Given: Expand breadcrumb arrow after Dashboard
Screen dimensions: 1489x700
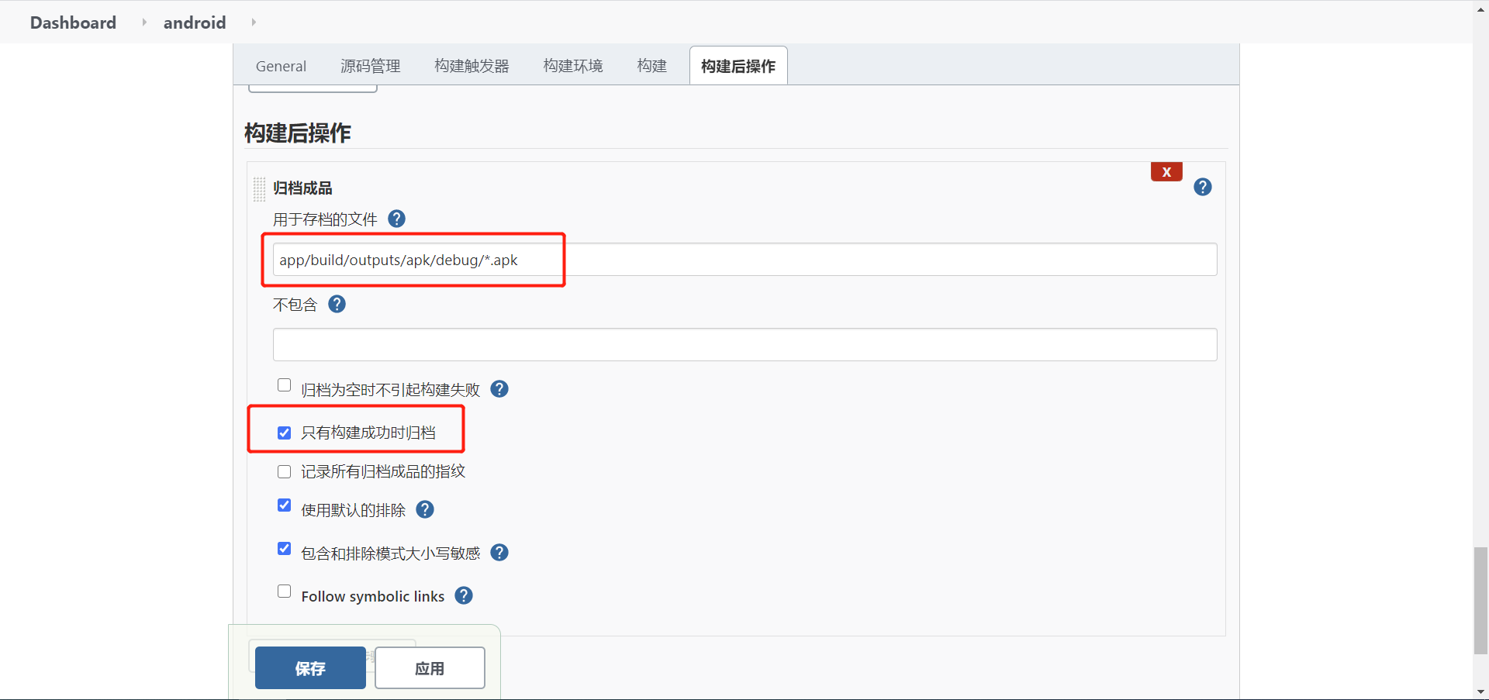Looking at the screenshot, I should coord(144,22).
